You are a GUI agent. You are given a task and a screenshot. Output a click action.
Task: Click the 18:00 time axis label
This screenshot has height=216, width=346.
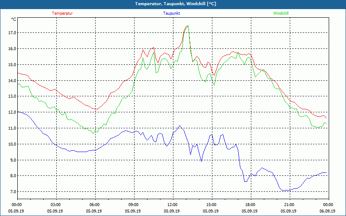pos(251,205)
